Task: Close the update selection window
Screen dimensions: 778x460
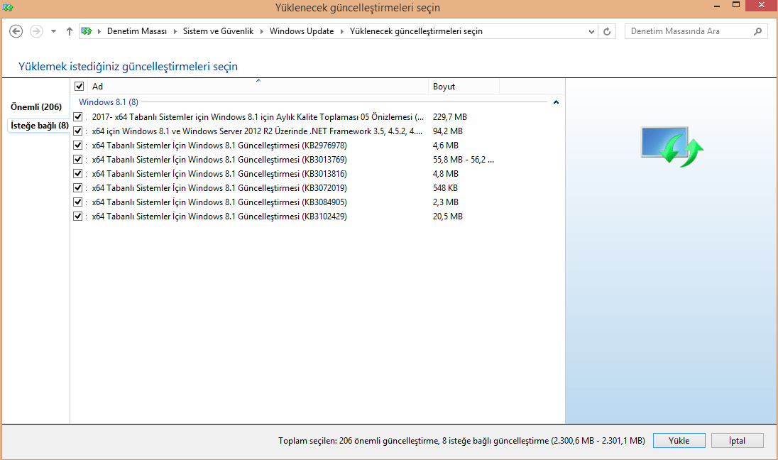Action: tap(762, 5)
